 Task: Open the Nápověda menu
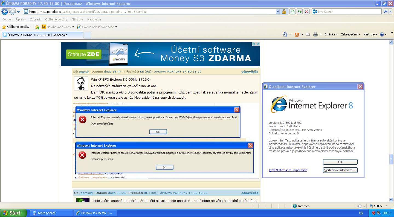94,19
